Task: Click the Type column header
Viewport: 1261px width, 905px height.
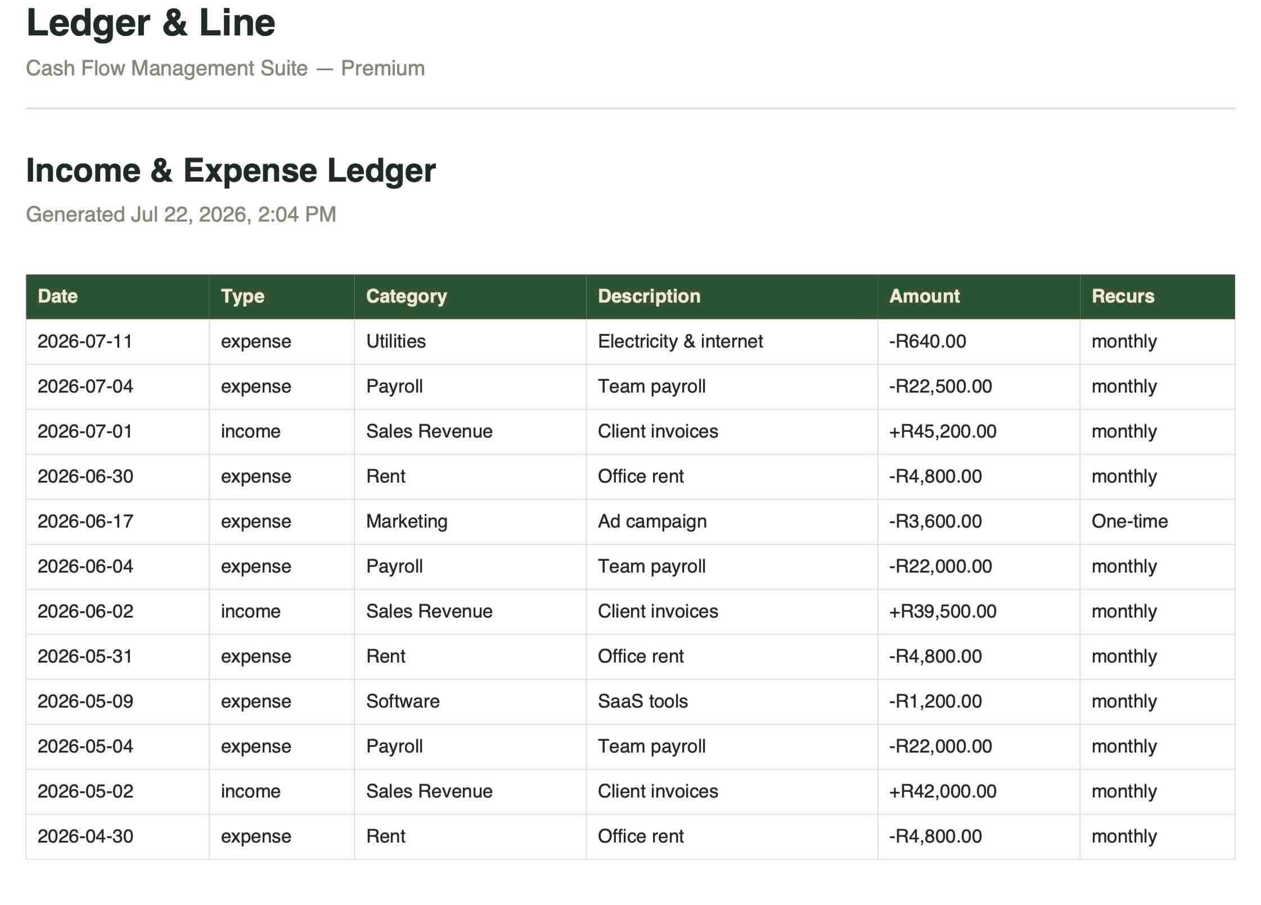Action: [x=282, y=296]
